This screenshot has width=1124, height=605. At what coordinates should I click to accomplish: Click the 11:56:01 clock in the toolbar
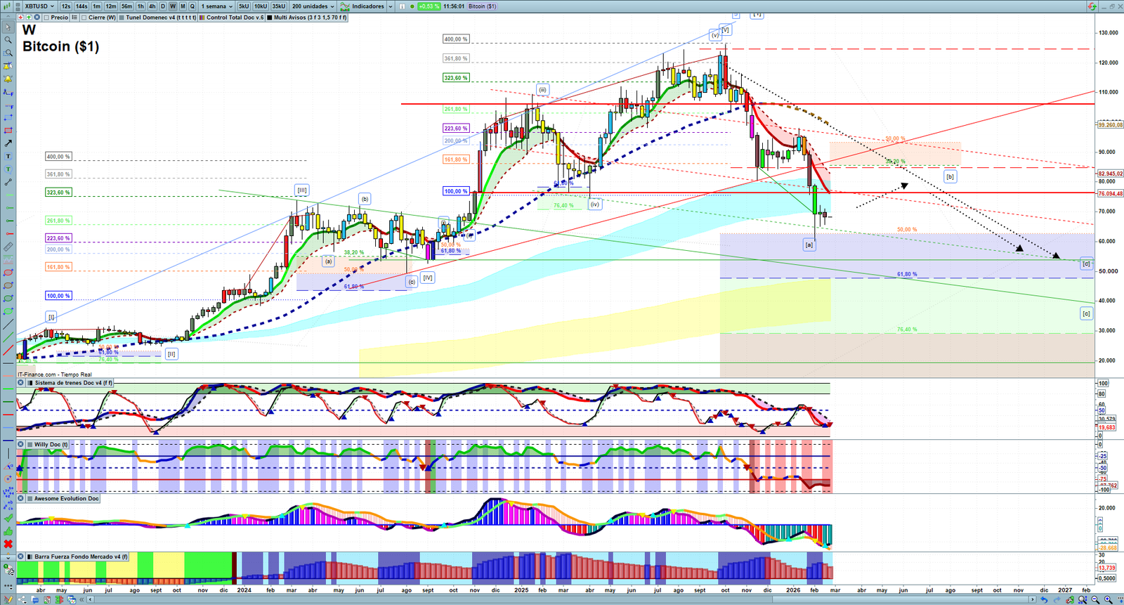(454, 6)
